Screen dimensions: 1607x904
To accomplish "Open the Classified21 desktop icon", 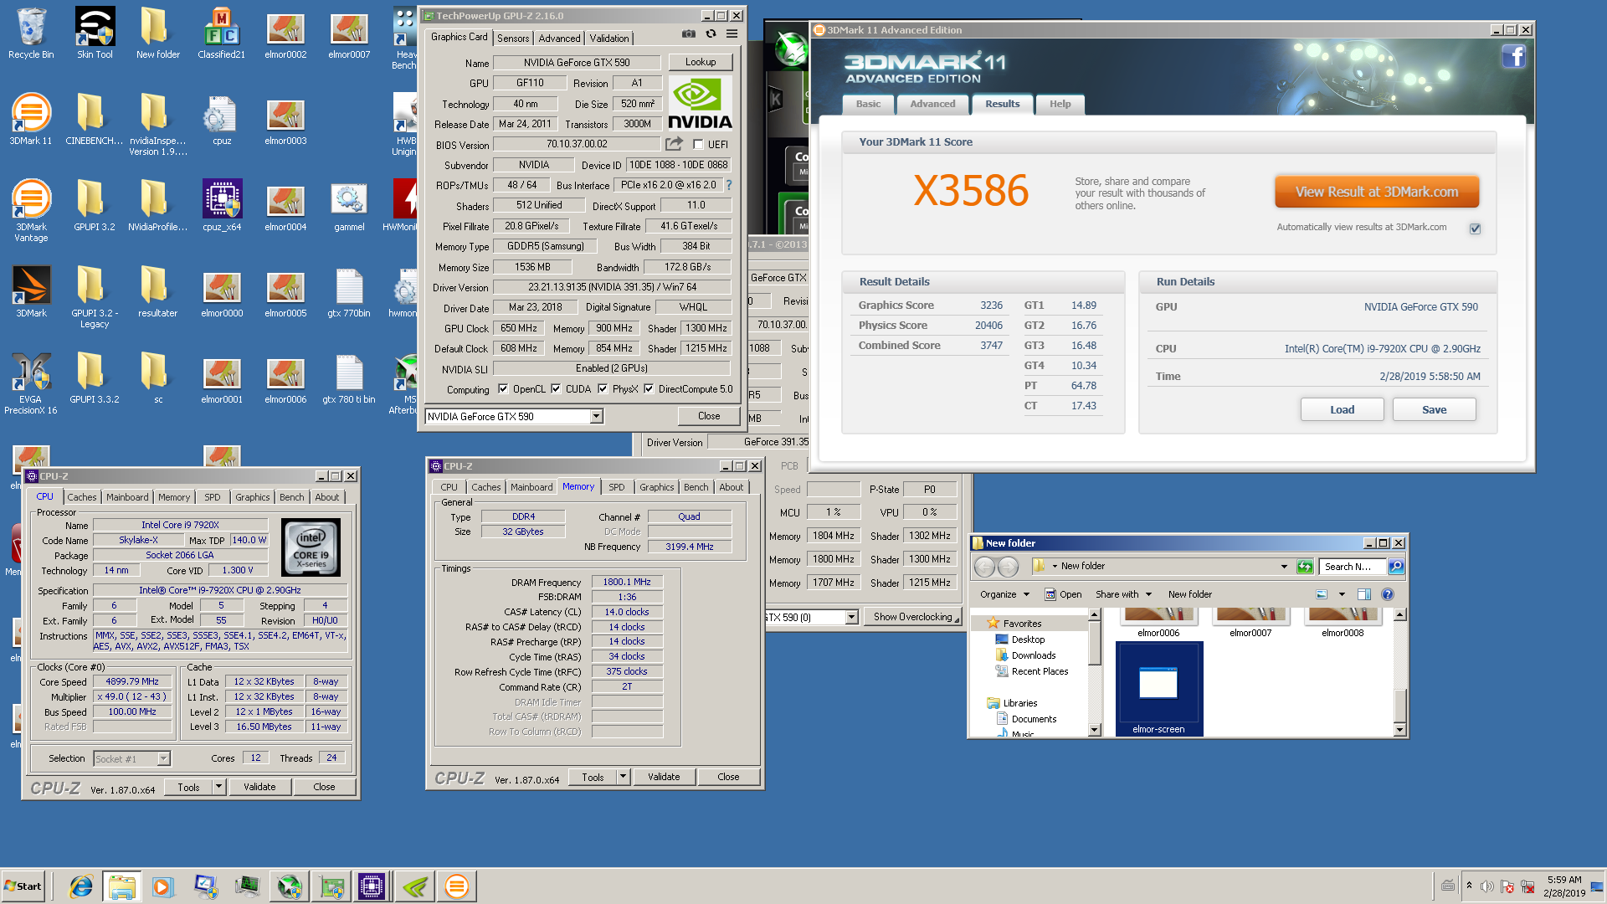I will point(222,33).
